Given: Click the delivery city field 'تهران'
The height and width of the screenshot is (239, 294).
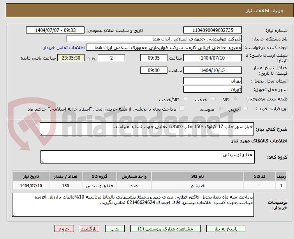Looking at the screenshot, I should point(213,90).
